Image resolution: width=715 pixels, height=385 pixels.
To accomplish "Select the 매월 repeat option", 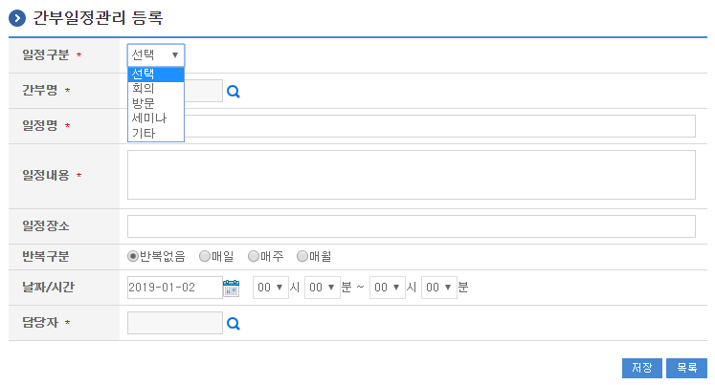I will click(x=302, y=256).
